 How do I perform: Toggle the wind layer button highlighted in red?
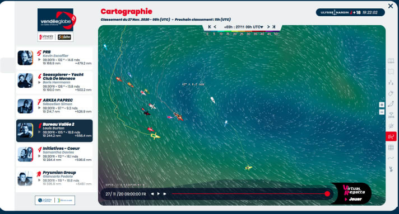[391, 136]
